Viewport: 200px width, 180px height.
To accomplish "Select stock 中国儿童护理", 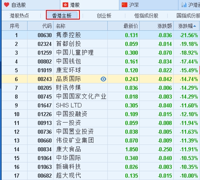I will 75,53.
